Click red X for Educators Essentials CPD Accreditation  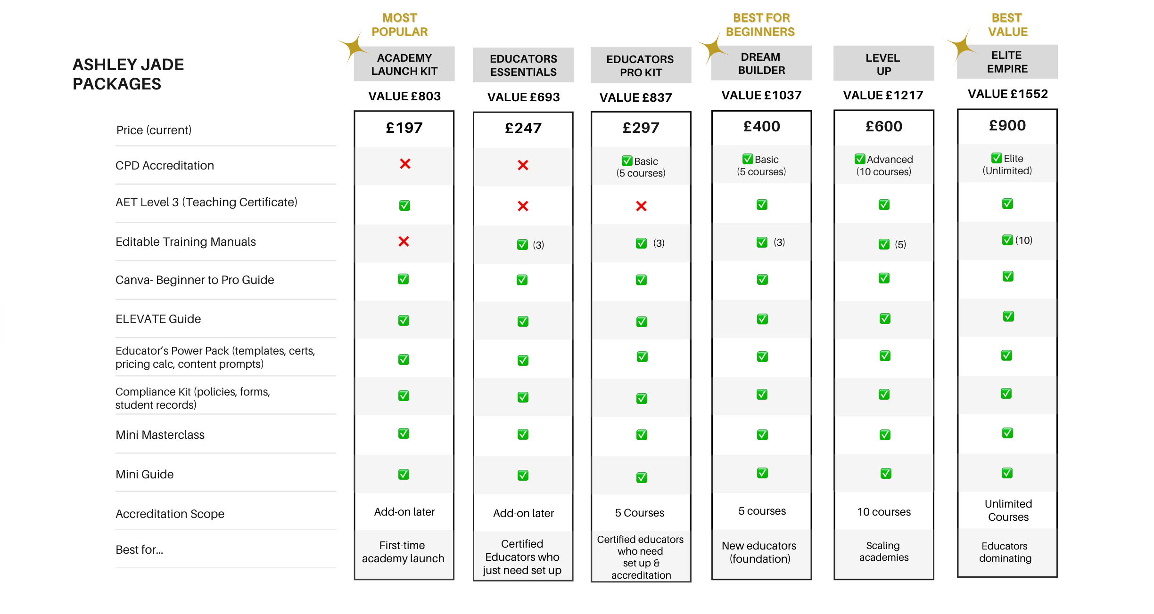(523, 165)
